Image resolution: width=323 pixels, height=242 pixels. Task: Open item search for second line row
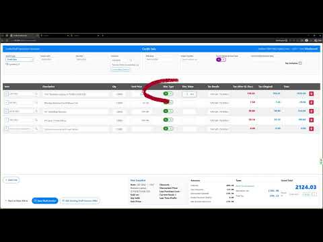[36, 103]
